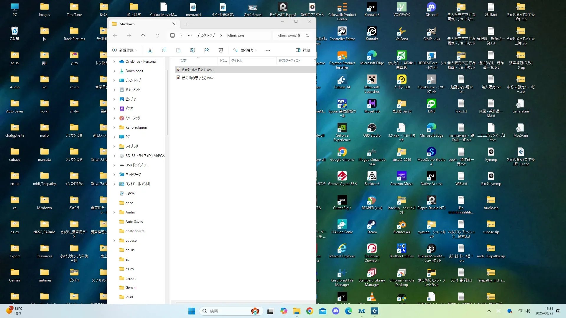This screenshot has width=566, height=318.
Task: Open Discord from the taskbar
Action: (335, 311)
